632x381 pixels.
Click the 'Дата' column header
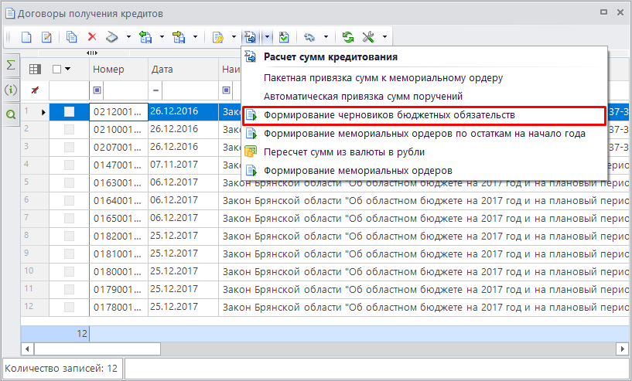[x=183, y=70]
